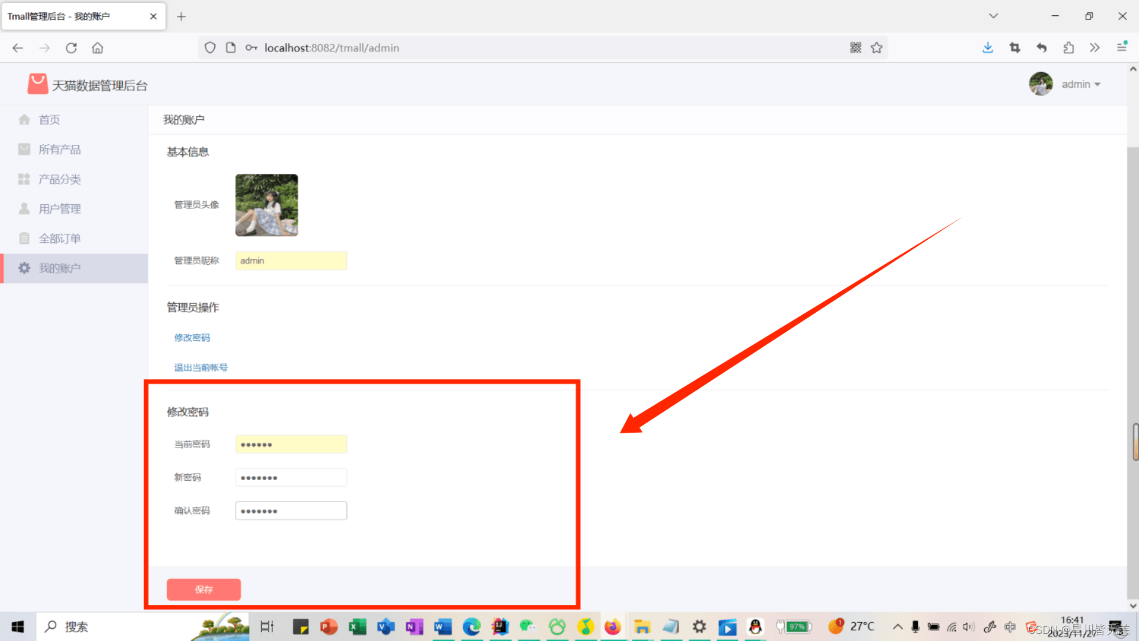Image resolution: width=1139 pixels, height=641 pixels.
Task: Show hidden system tray icons
Action: tap(898, 627)
